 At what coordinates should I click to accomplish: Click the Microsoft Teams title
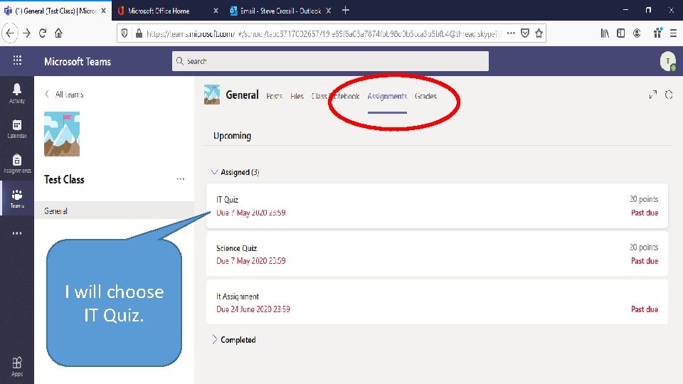click(78, 61)
